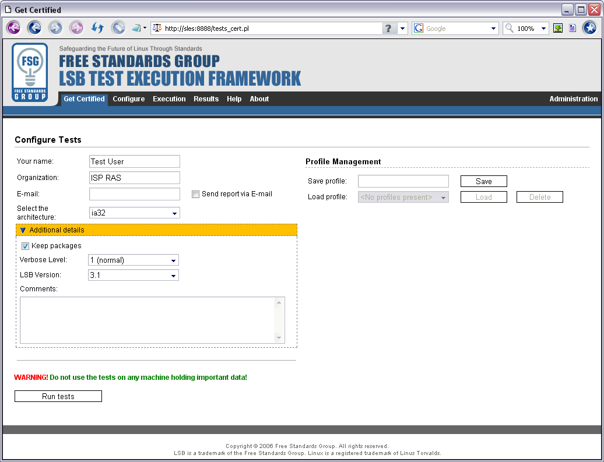Go to the Execution tab
The image size is (604, 462).
169,99
